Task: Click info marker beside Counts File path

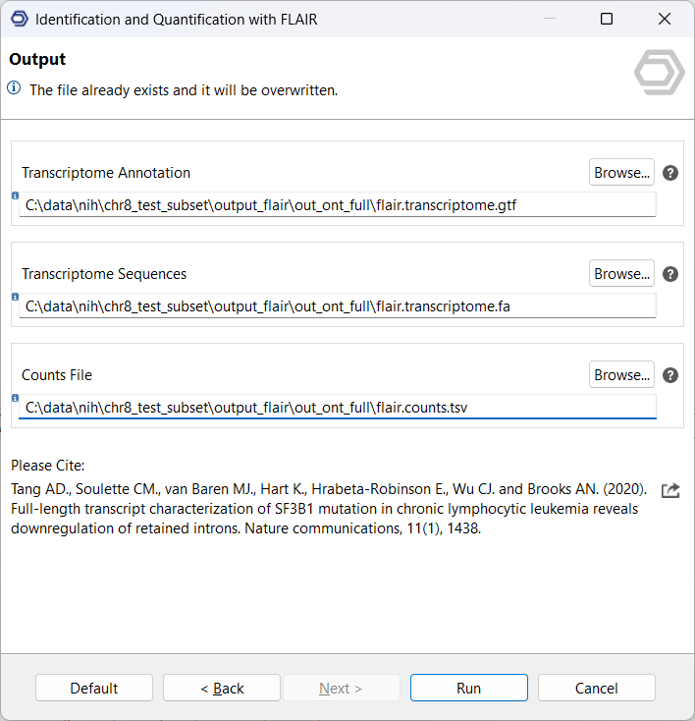Action: tap(15, 398)
